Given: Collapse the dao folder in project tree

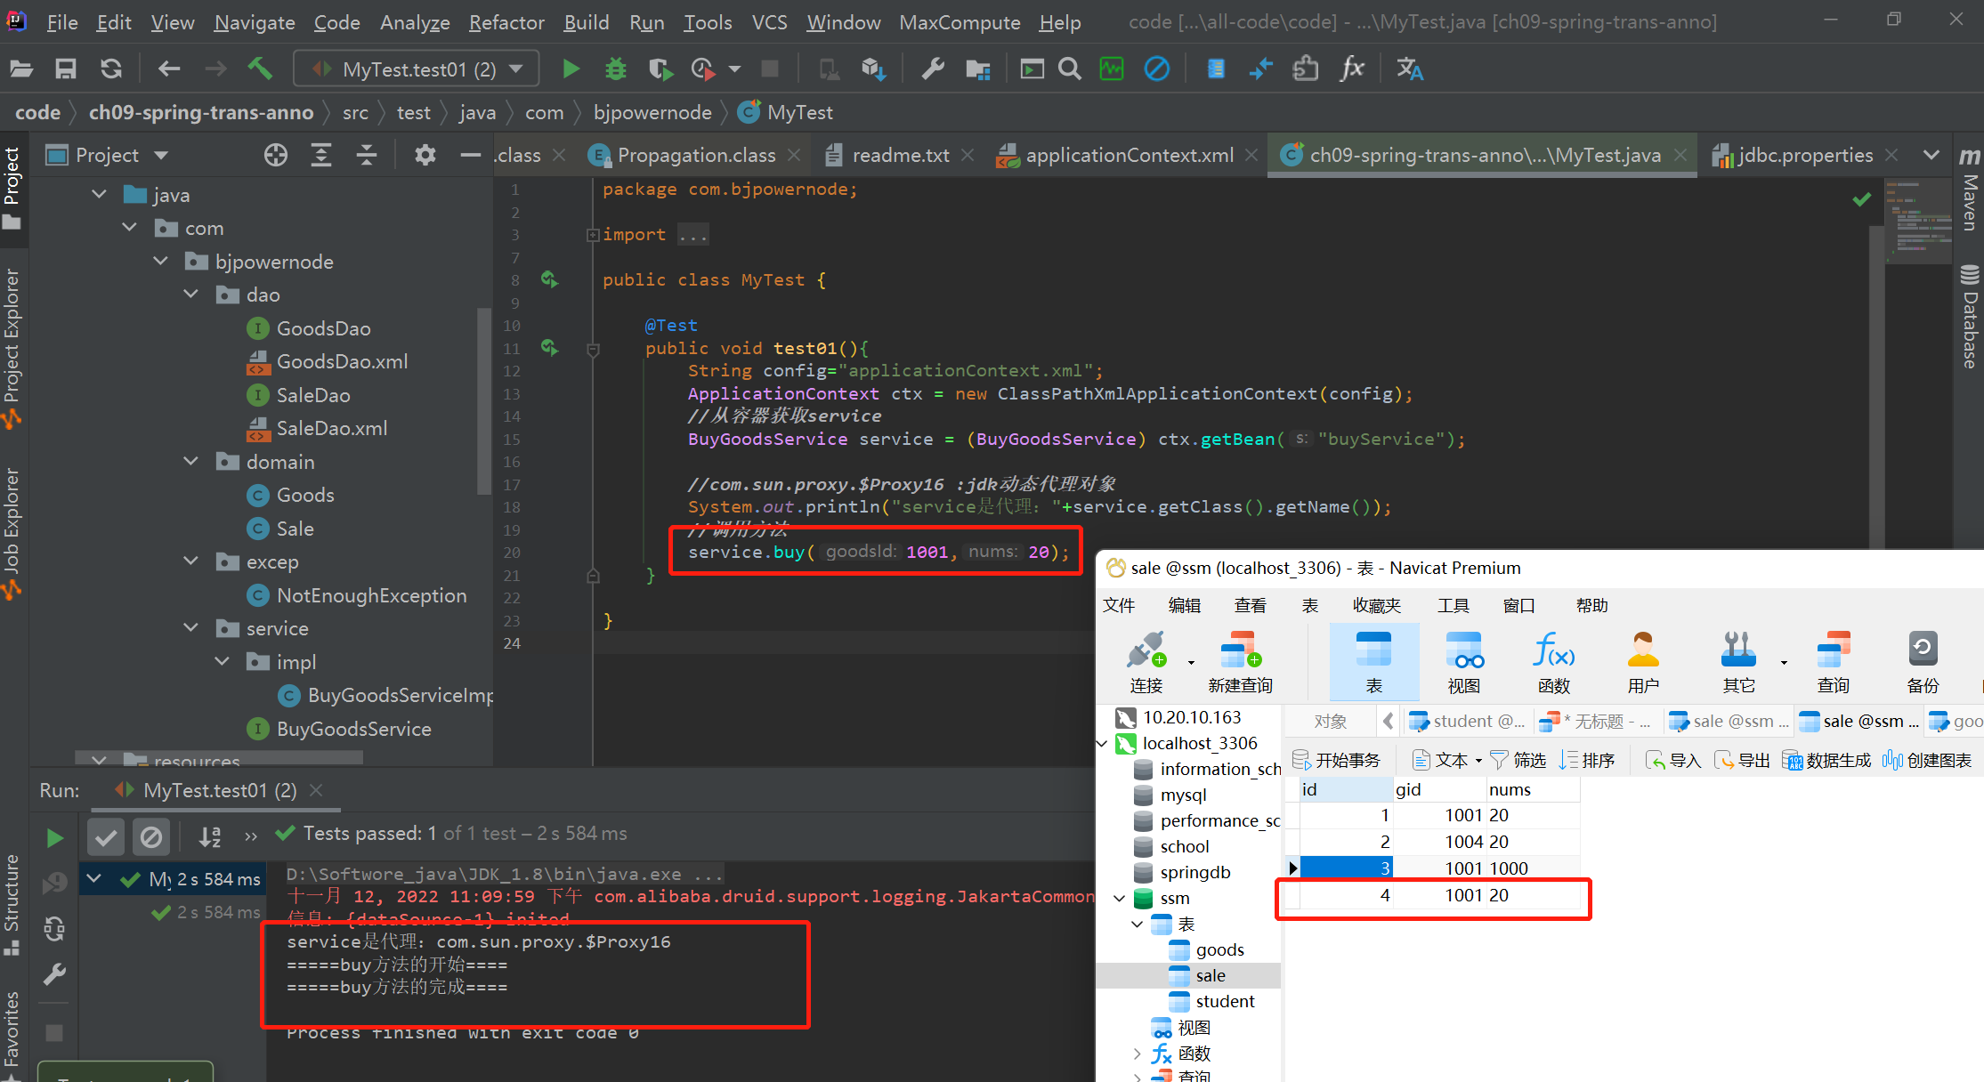Looking at the screenshot, I should pyautogui.click(x=191, y=295).
